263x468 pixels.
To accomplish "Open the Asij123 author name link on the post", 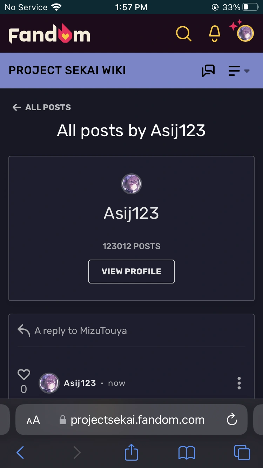I will click(80, 383).
